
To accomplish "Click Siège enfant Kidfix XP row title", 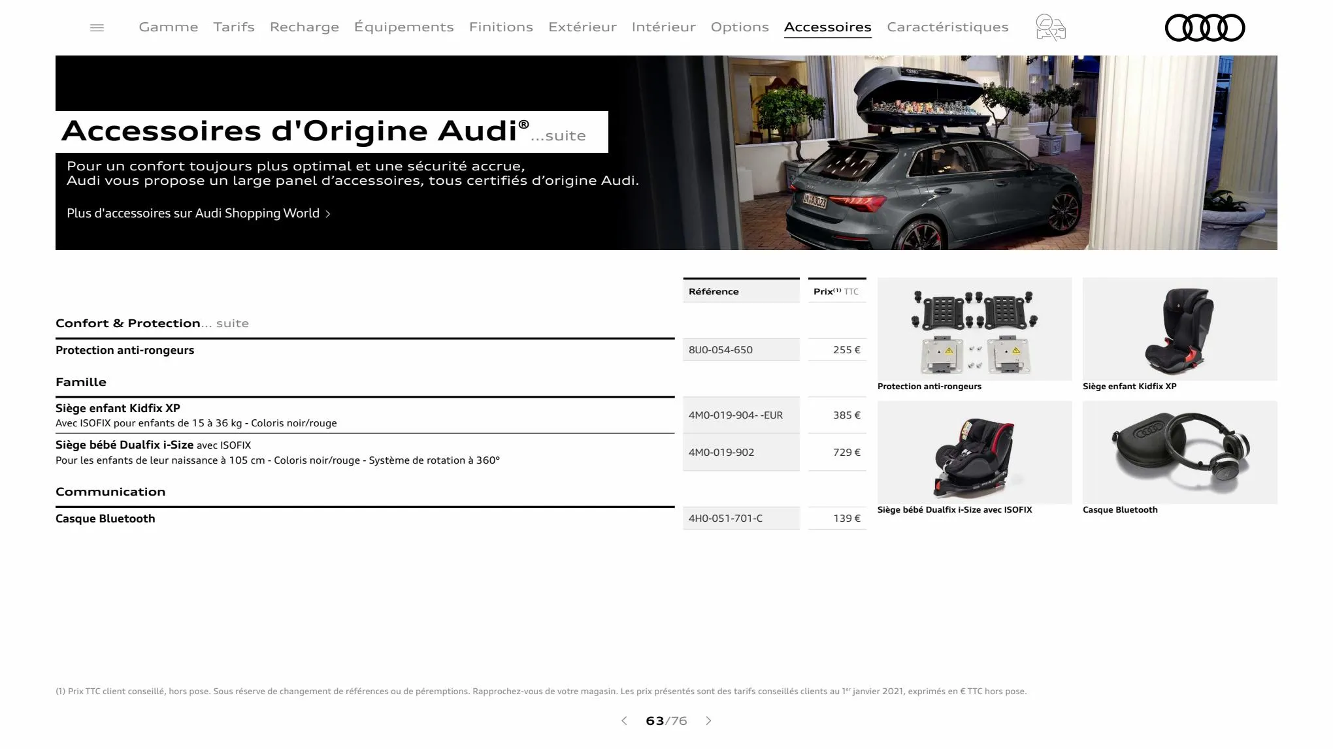I will point(118,408).
